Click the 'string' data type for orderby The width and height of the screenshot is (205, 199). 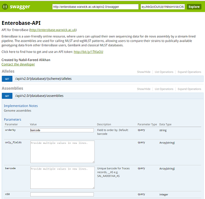coord(163,130)
